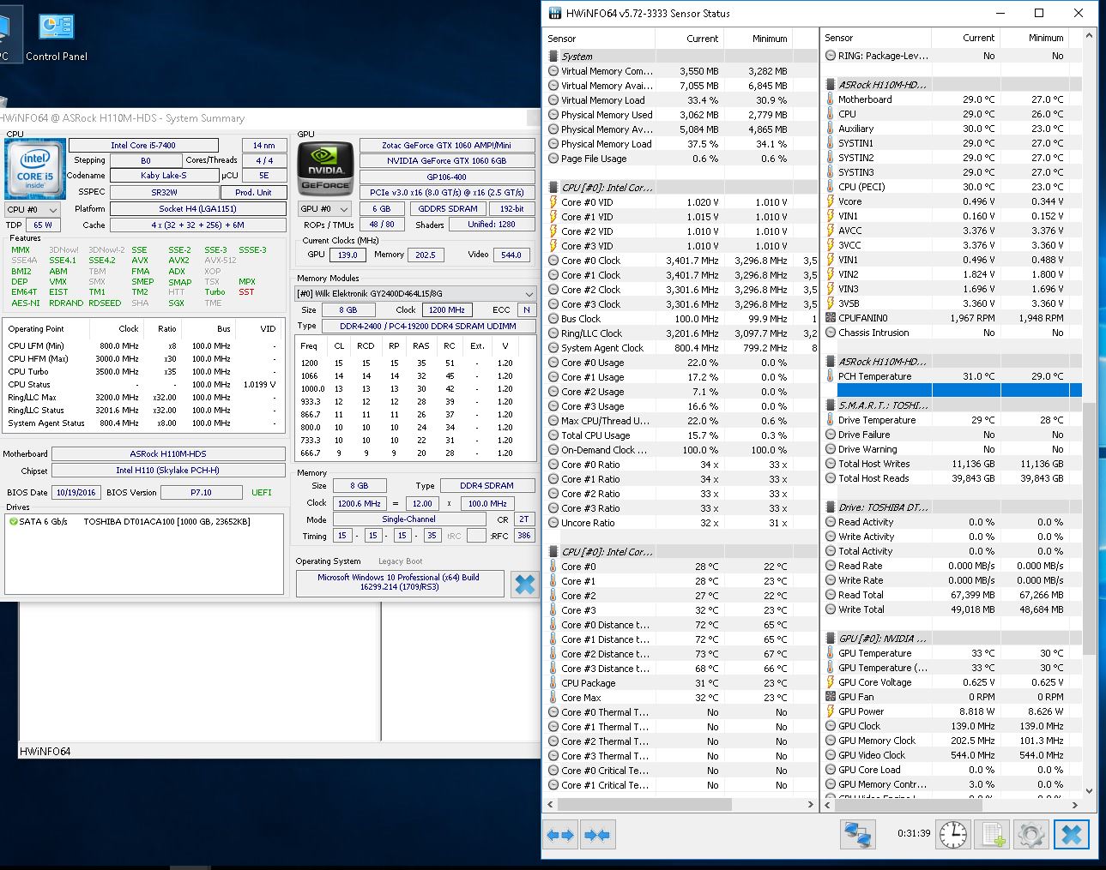
Task: Click the CPUFANIN0 fan icon
Action: pyautogui.click(x=831, y=318)
